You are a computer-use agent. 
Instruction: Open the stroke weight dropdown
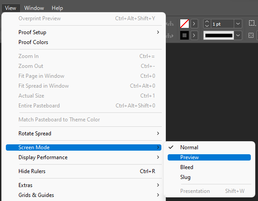tap(238, 24)
